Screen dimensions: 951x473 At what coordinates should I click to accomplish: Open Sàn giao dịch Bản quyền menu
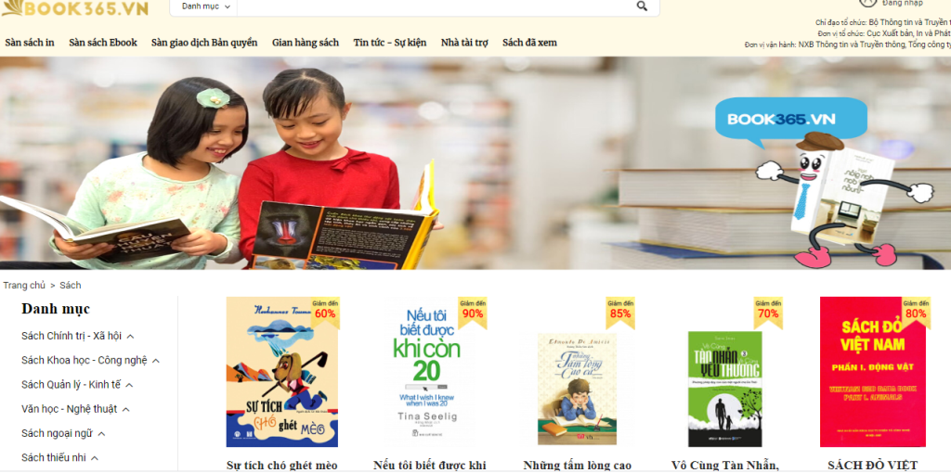pos(204,43)
